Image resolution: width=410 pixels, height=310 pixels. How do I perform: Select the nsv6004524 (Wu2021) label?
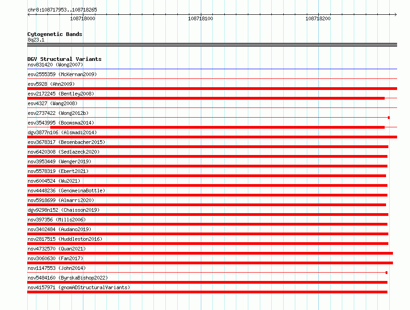tap(54, 181)
